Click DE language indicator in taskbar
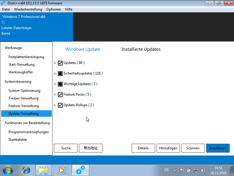 pos(166,170)
